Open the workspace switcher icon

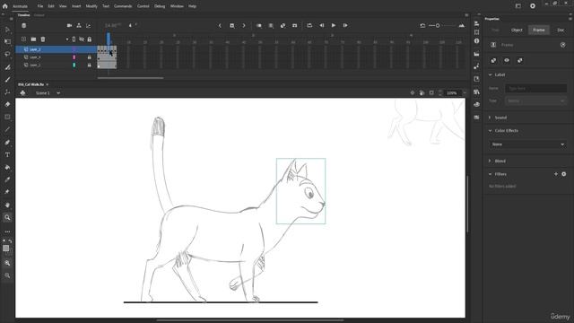(x=518, y=6)
